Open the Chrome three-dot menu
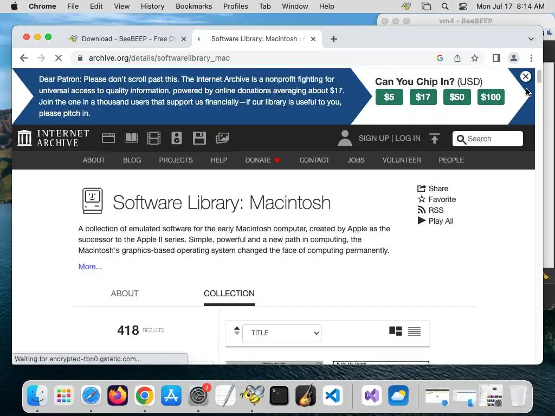 pyautogui.click(x=531, y=58)
